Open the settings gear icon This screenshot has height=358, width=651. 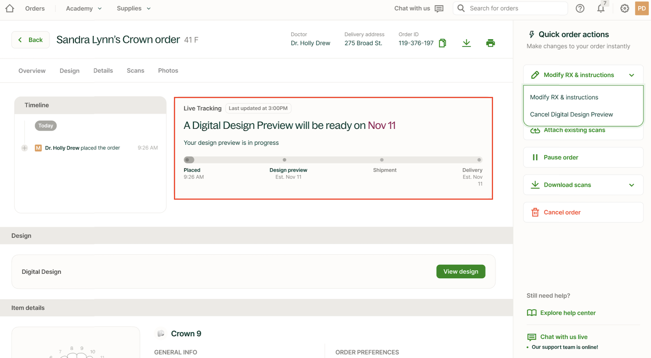coord(625,8)
